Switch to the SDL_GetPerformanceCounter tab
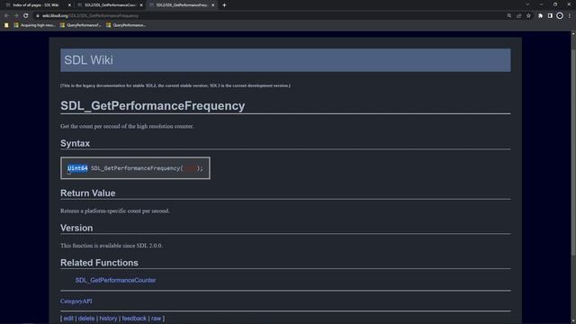This screenshot has width=576, height=324. pyautogui.click(x=110, y=5)
